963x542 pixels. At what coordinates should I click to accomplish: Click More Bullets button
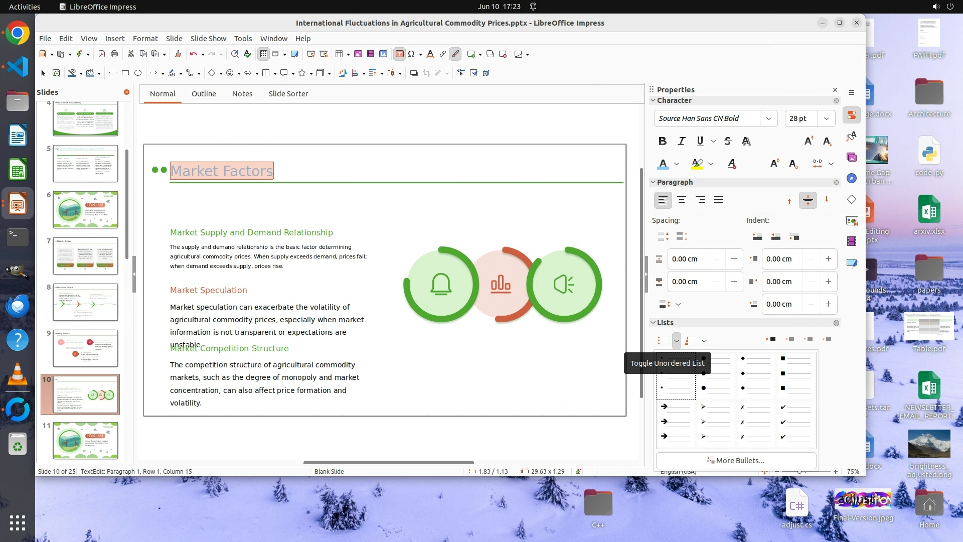click(736, 460)
